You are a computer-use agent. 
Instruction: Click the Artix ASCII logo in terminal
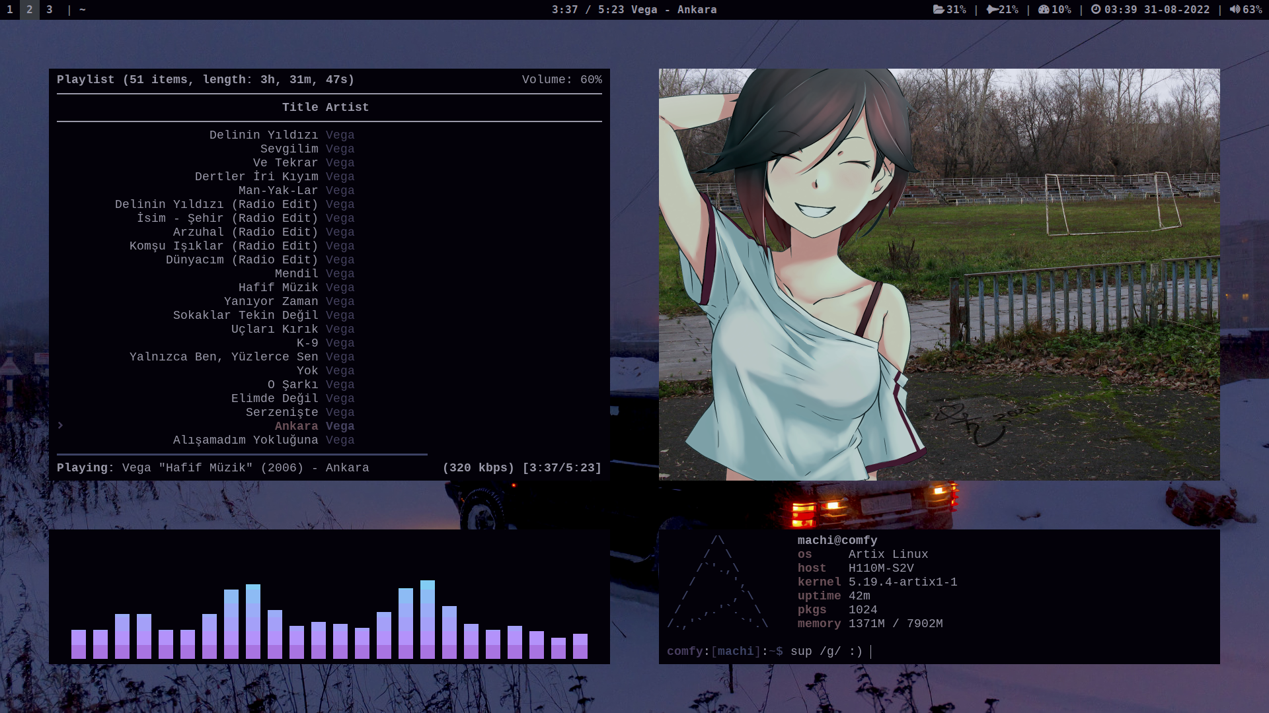click(x=718, y=582)
